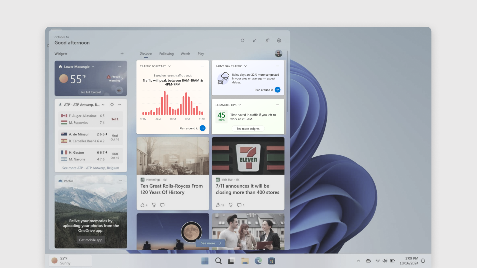Expand Lower Macungie location dropdown
This screenshot has width=477, height=268.
(x=93, y=67)
